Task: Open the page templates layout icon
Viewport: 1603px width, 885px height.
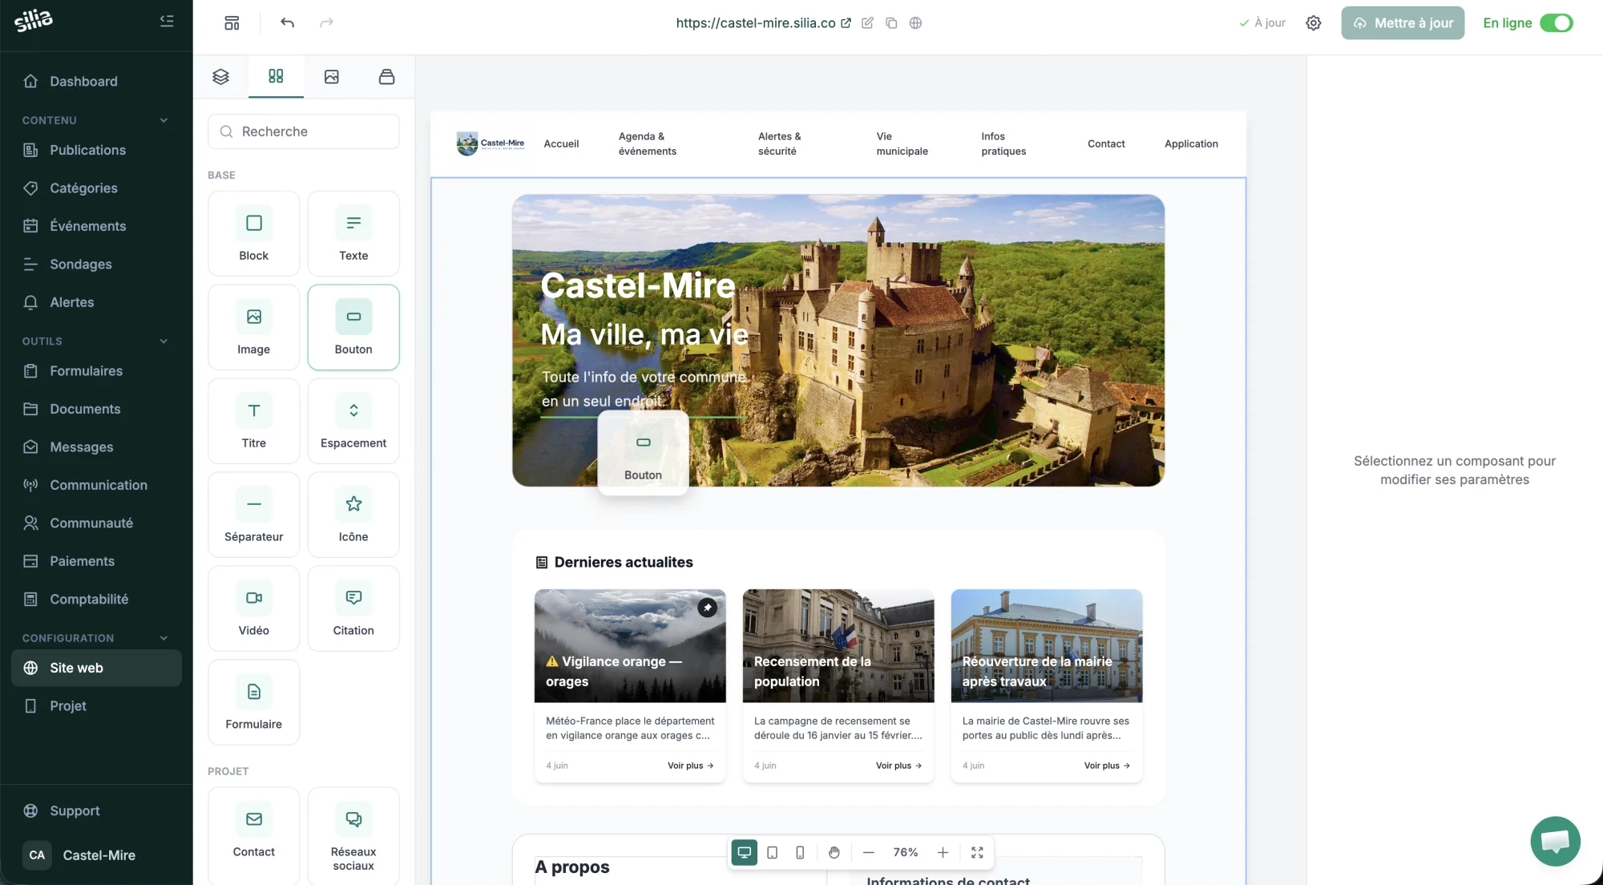Action: point(232,22)
